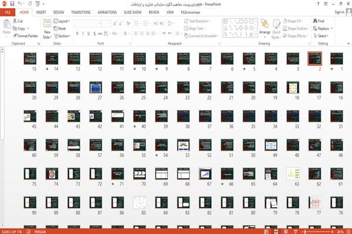
Task: Open Ribbon Display Options button
Action: (x=326, y=4)
